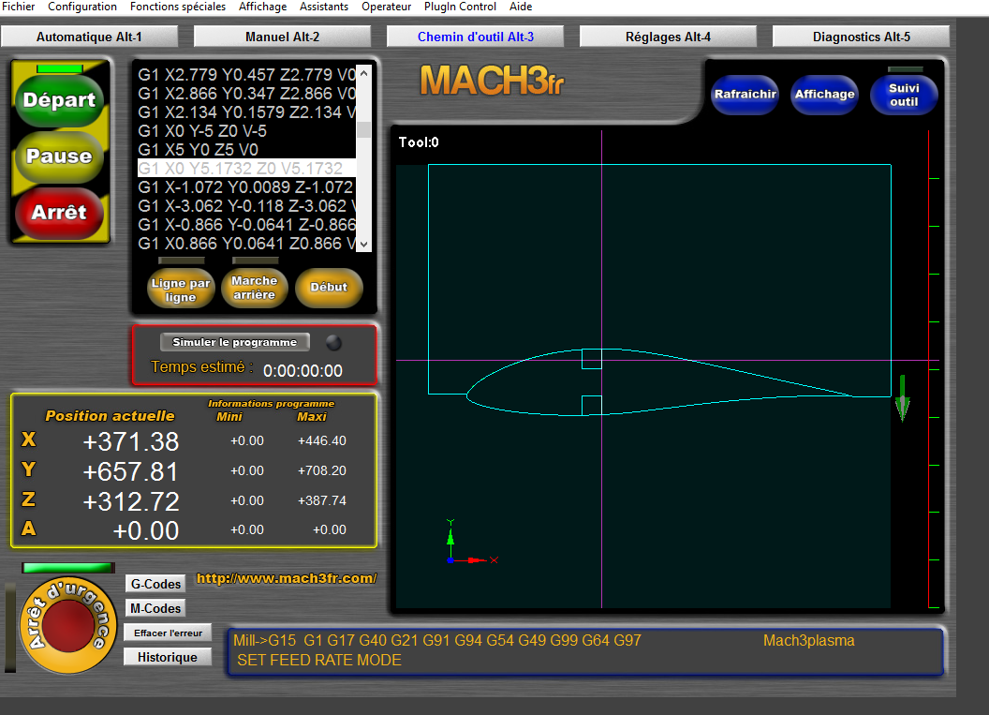The width and height of the screenshot is (989, 715).
Task: Toggle Marche arrière reverse run
Action: coord(255,288)
